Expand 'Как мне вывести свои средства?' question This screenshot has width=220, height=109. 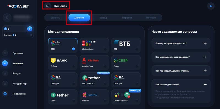[x=181, y=57]
